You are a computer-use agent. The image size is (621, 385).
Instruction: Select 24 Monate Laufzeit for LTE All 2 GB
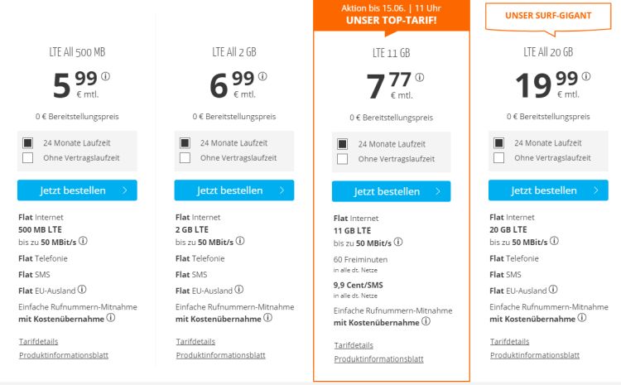point(185,142)
